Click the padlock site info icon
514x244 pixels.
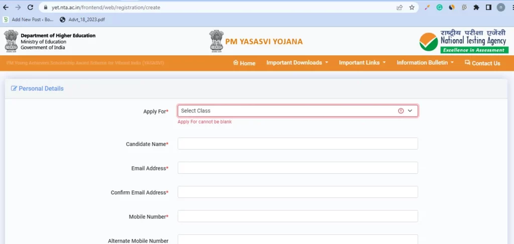(46, 7)
